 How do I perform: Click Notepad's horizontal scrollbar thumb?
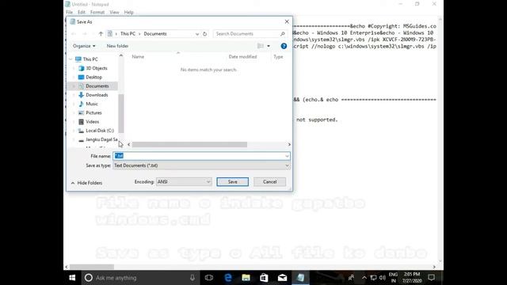[x=92, y=267]
